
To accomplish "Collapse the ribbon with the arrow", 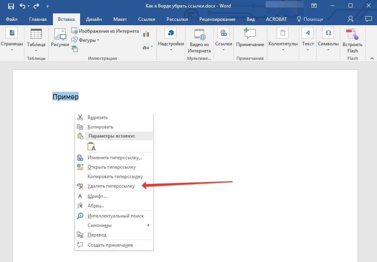I will (371, 58).
